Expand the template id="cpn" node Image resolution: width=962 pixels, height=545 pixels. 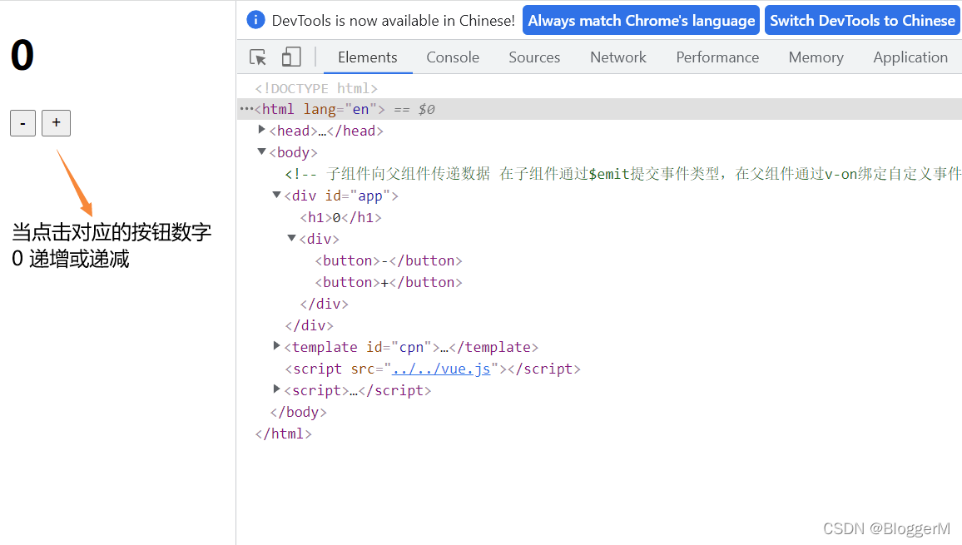pos(276,346)
